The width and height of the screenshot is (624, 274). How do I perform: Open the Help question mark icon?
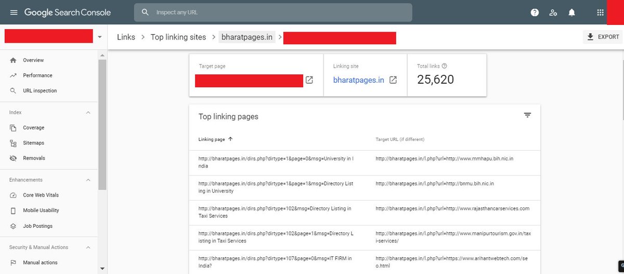point(535,12)
